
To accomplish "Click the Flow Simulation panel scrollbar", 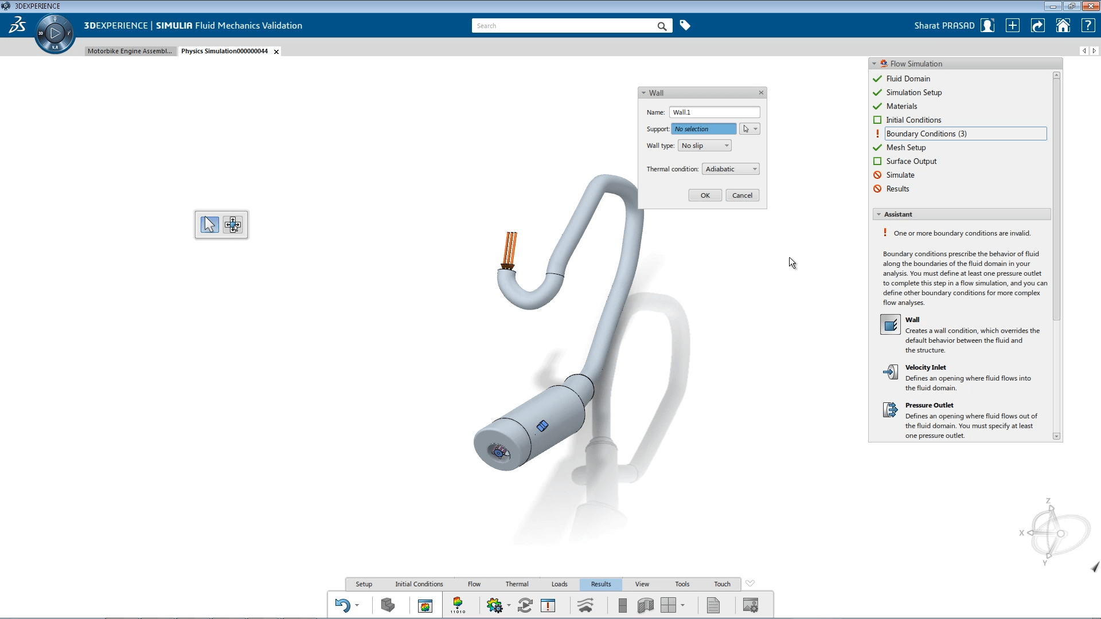I will click(x=1056, y=201).
